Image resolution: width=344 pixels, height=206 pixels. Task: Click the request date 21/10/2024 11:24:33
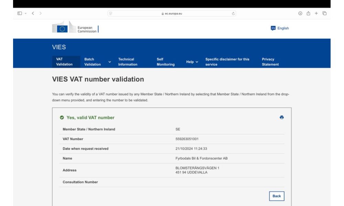(191, 149)
